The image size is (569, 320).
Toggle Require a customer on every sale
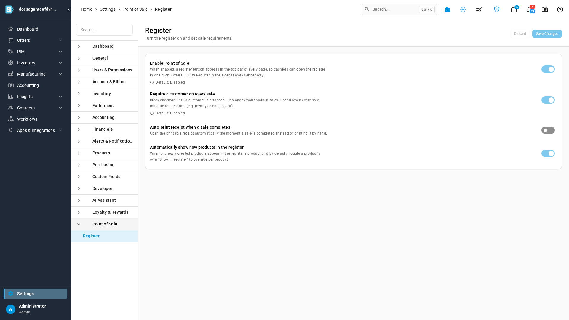(x=548, y=100)
